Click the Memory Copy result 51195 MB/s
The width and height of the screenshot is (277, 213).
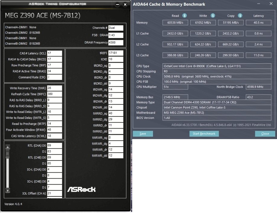coord(231,23)
